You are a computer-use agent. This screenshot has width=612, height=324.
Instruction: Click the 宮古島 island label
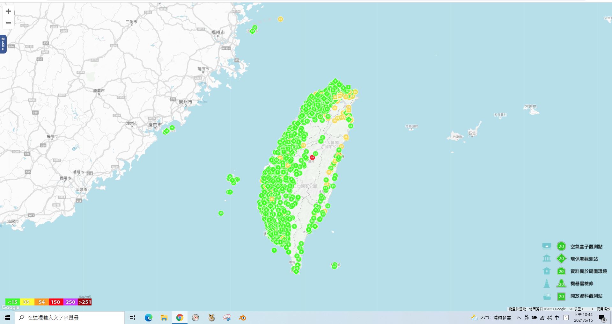point(531,107)
